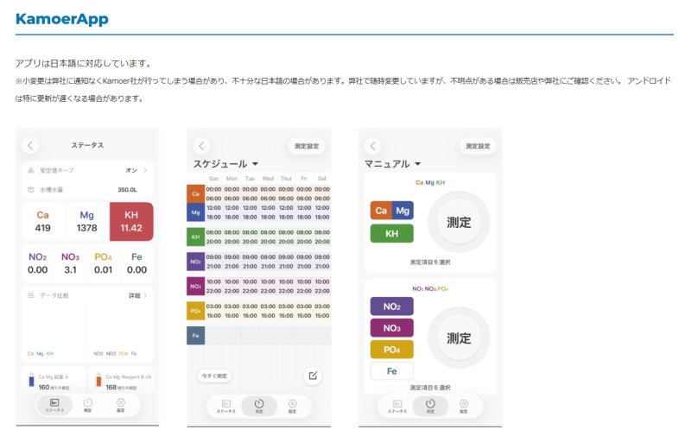
Task: Tap the データ比較 chart icon
Action: (x=31, y=295)
